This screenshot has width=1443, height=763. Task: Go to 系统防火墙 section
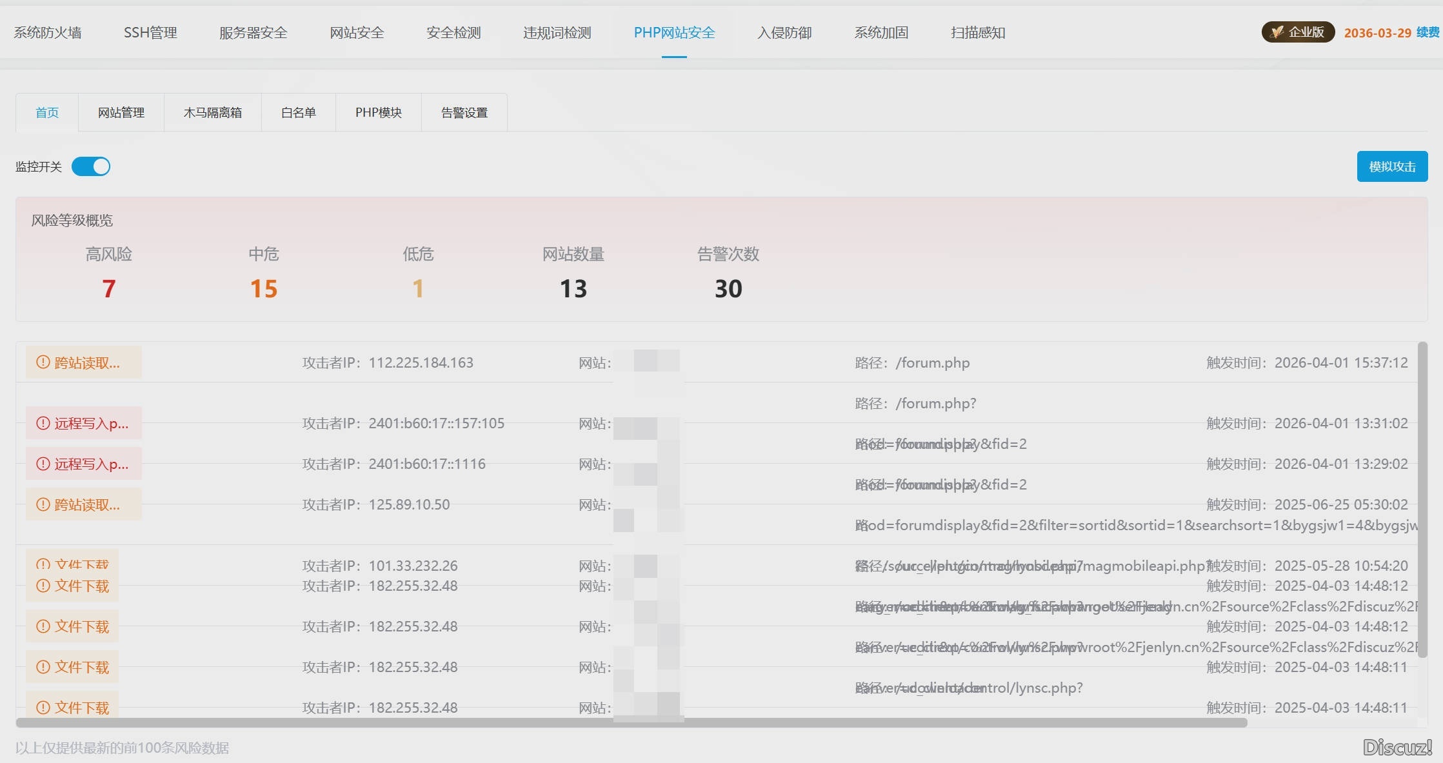click(48, 33)
